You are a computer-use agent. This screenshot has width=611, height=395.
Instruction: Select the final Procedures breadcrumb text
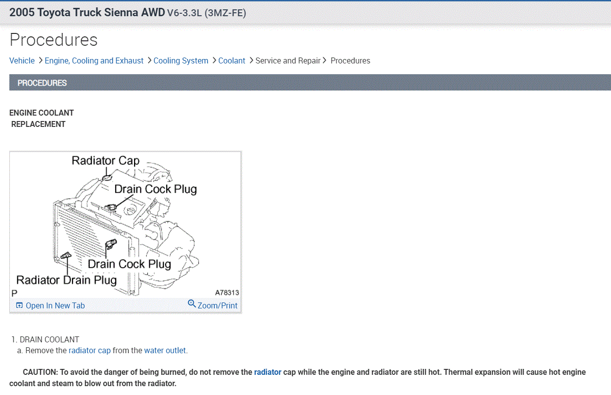350,61
